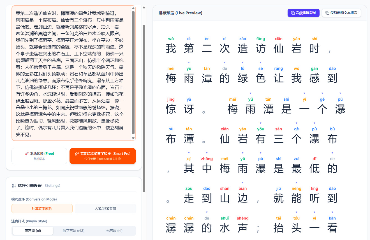The width and height of the screenshot is (370, 240).
Task: Click the character 抬 in preview
Action: click(279, 228)
